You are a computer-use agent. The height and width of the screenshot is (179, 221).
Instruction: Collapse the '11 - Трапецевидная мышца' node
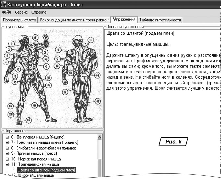coord(7,164)
